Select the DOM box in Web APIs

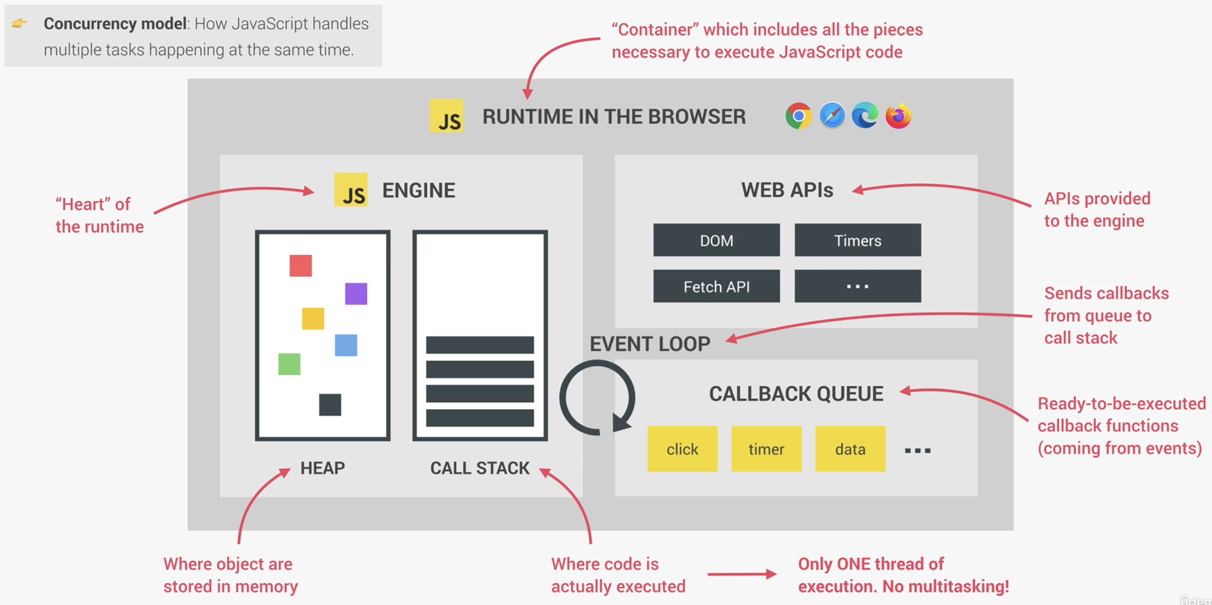716,241
